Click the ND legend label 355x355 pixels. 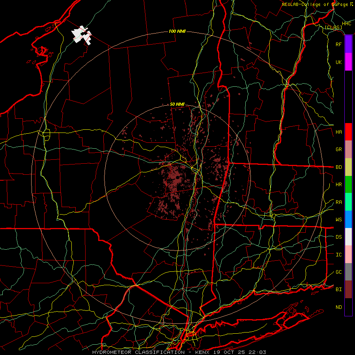pos(339,307)
